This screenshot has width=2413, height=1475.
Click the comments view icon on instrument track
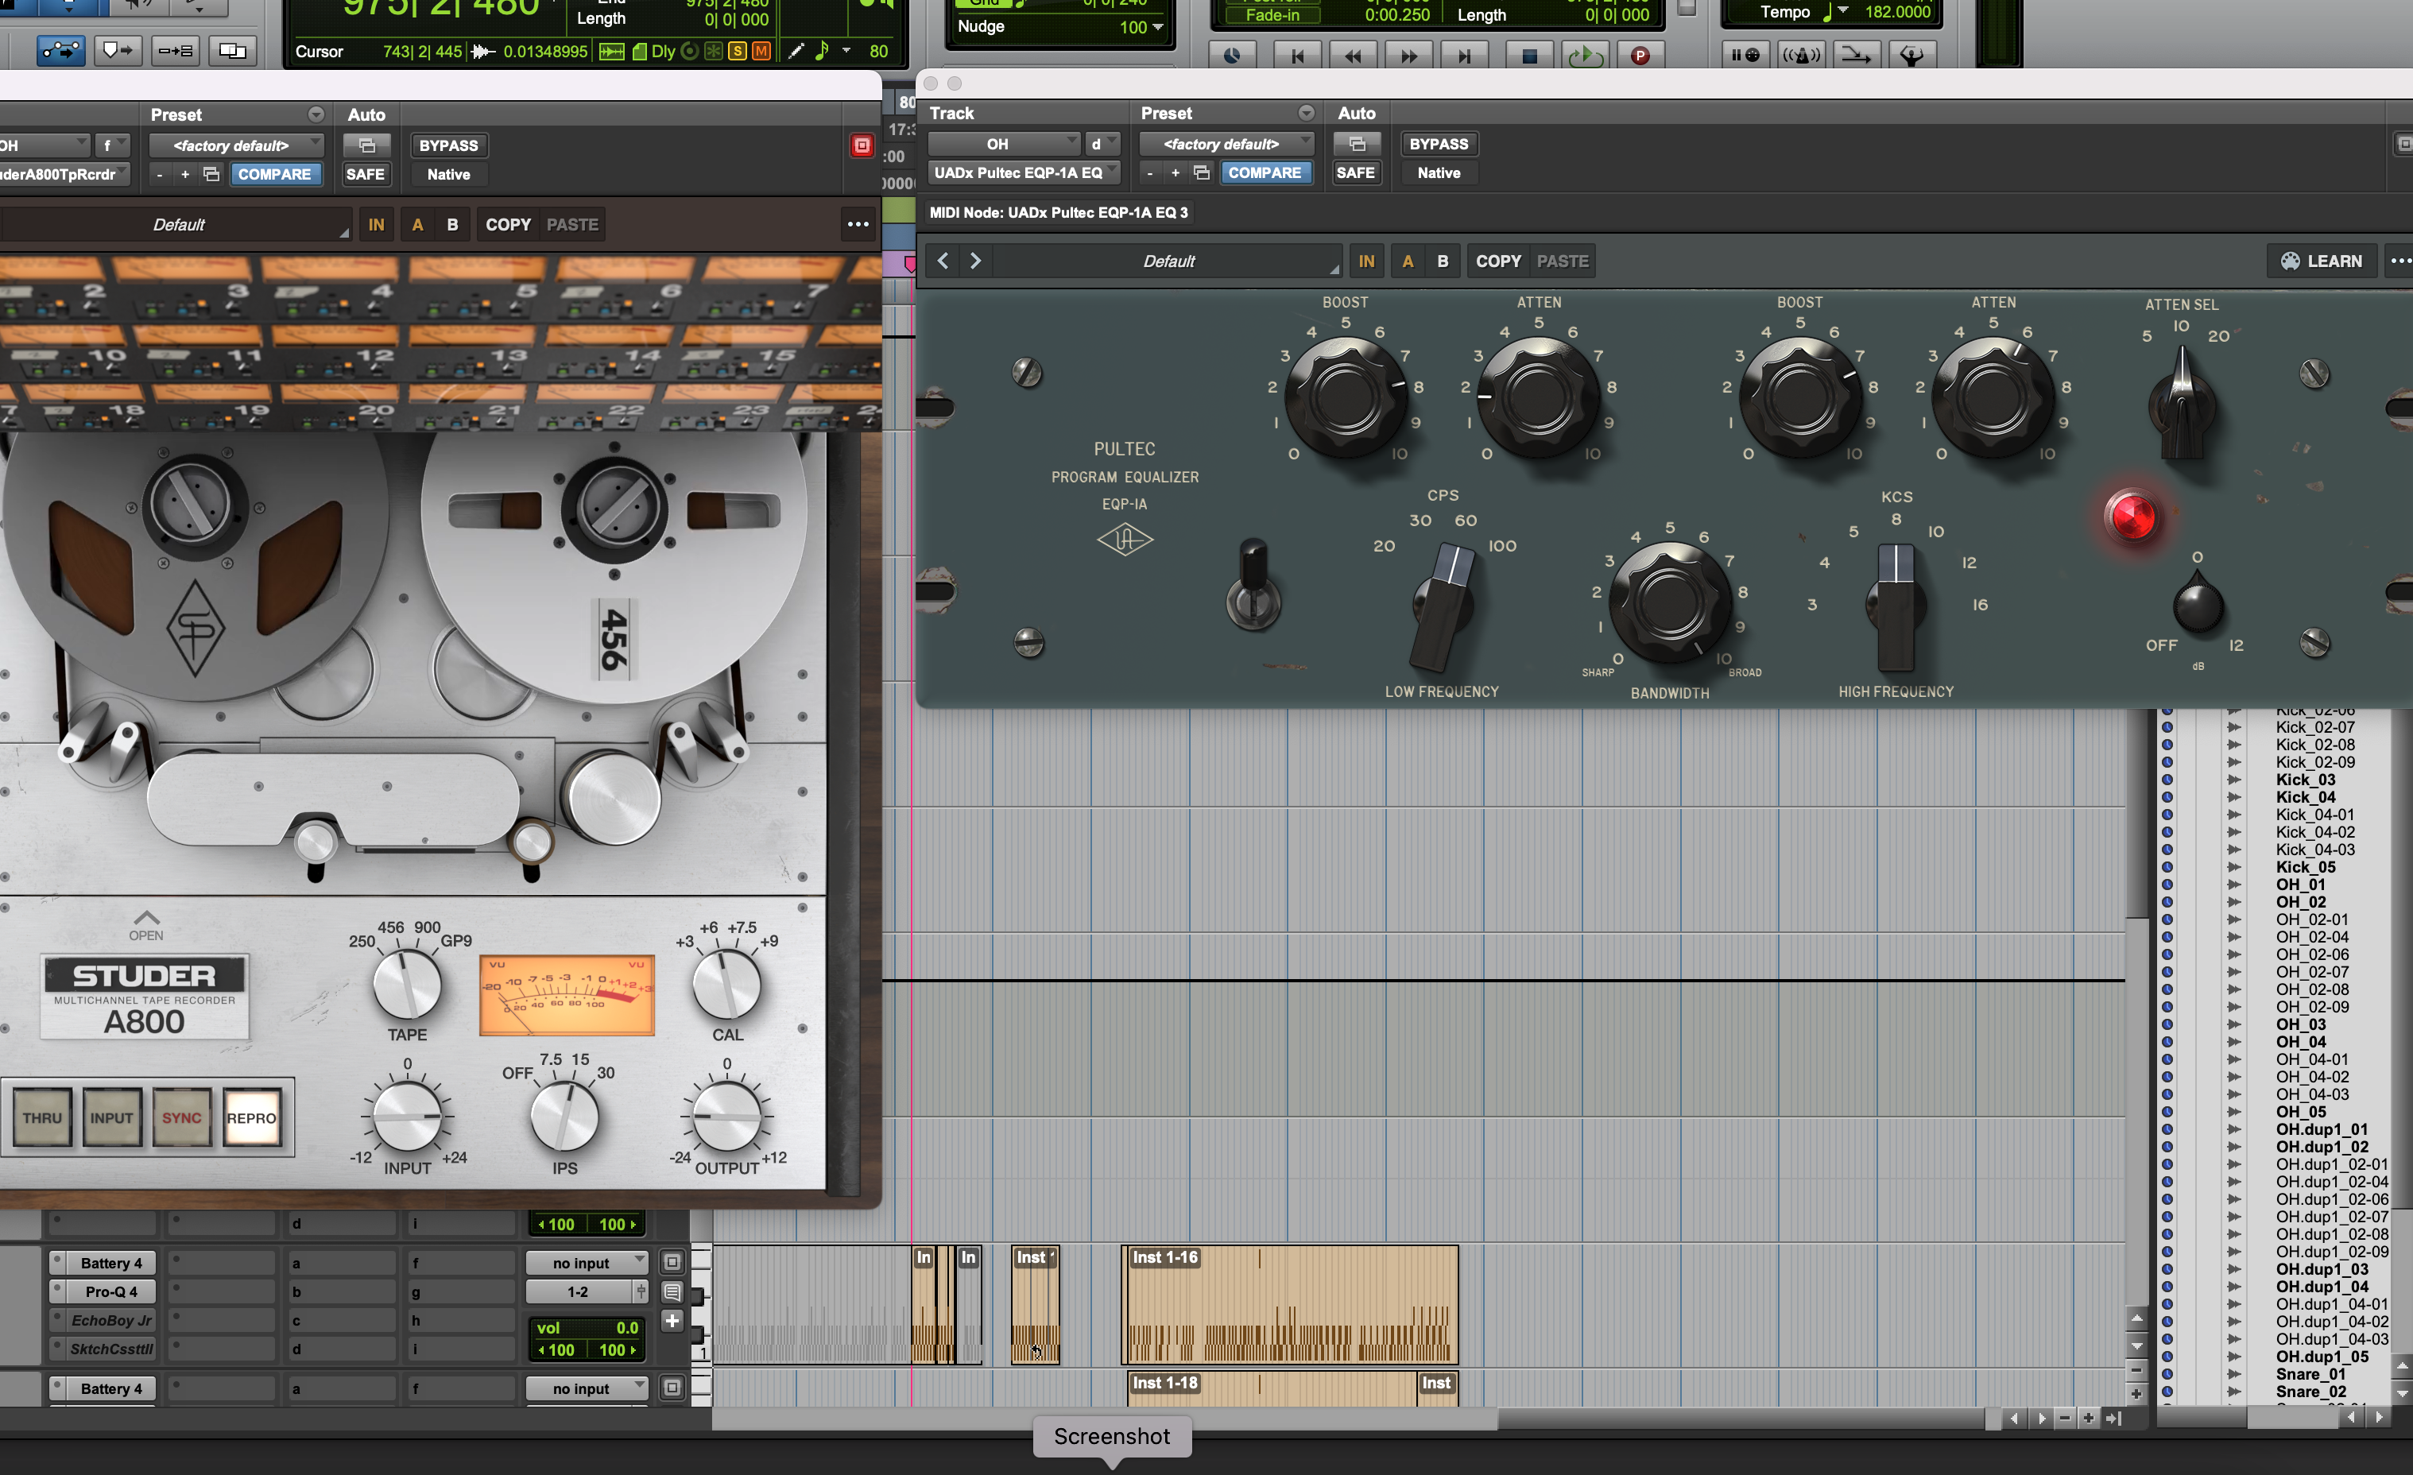point(672,1292)
